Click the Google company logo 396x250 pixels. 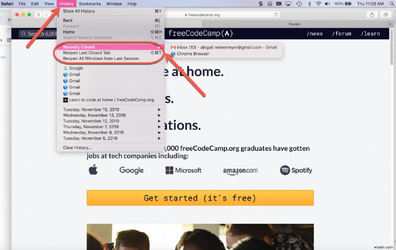pyautogui.click(x=131, y=170)
